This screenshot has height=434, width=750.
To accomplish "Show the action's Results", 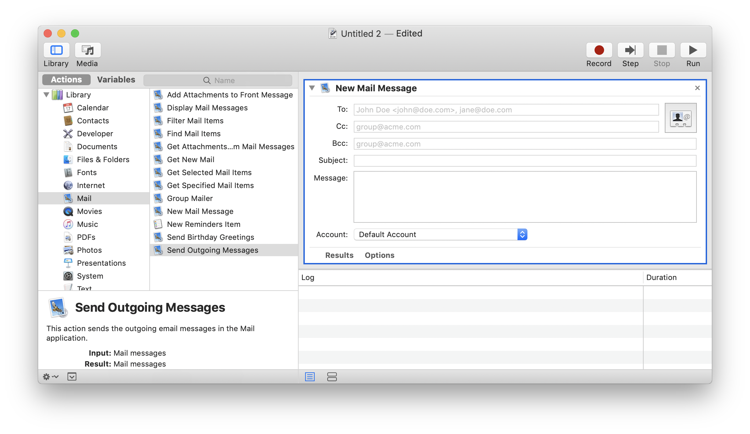I will pyautogui.click(x=339, y=255).
